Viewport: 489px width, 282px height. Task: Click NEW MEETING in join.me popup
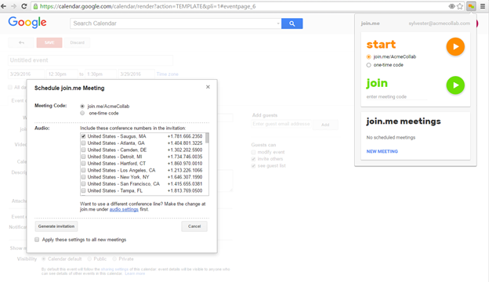coord(382,151)
